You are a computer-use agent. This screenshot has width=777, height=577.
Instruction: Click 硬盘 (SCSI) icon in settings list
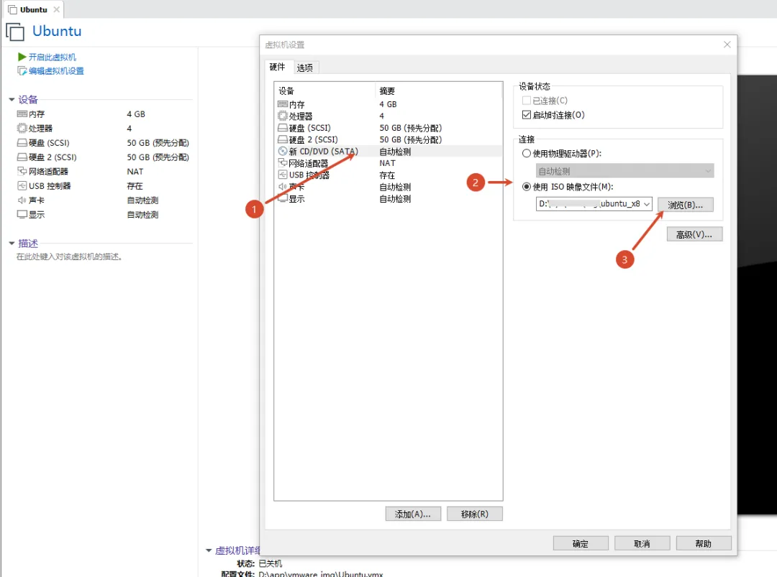click(x=283, y=128)
